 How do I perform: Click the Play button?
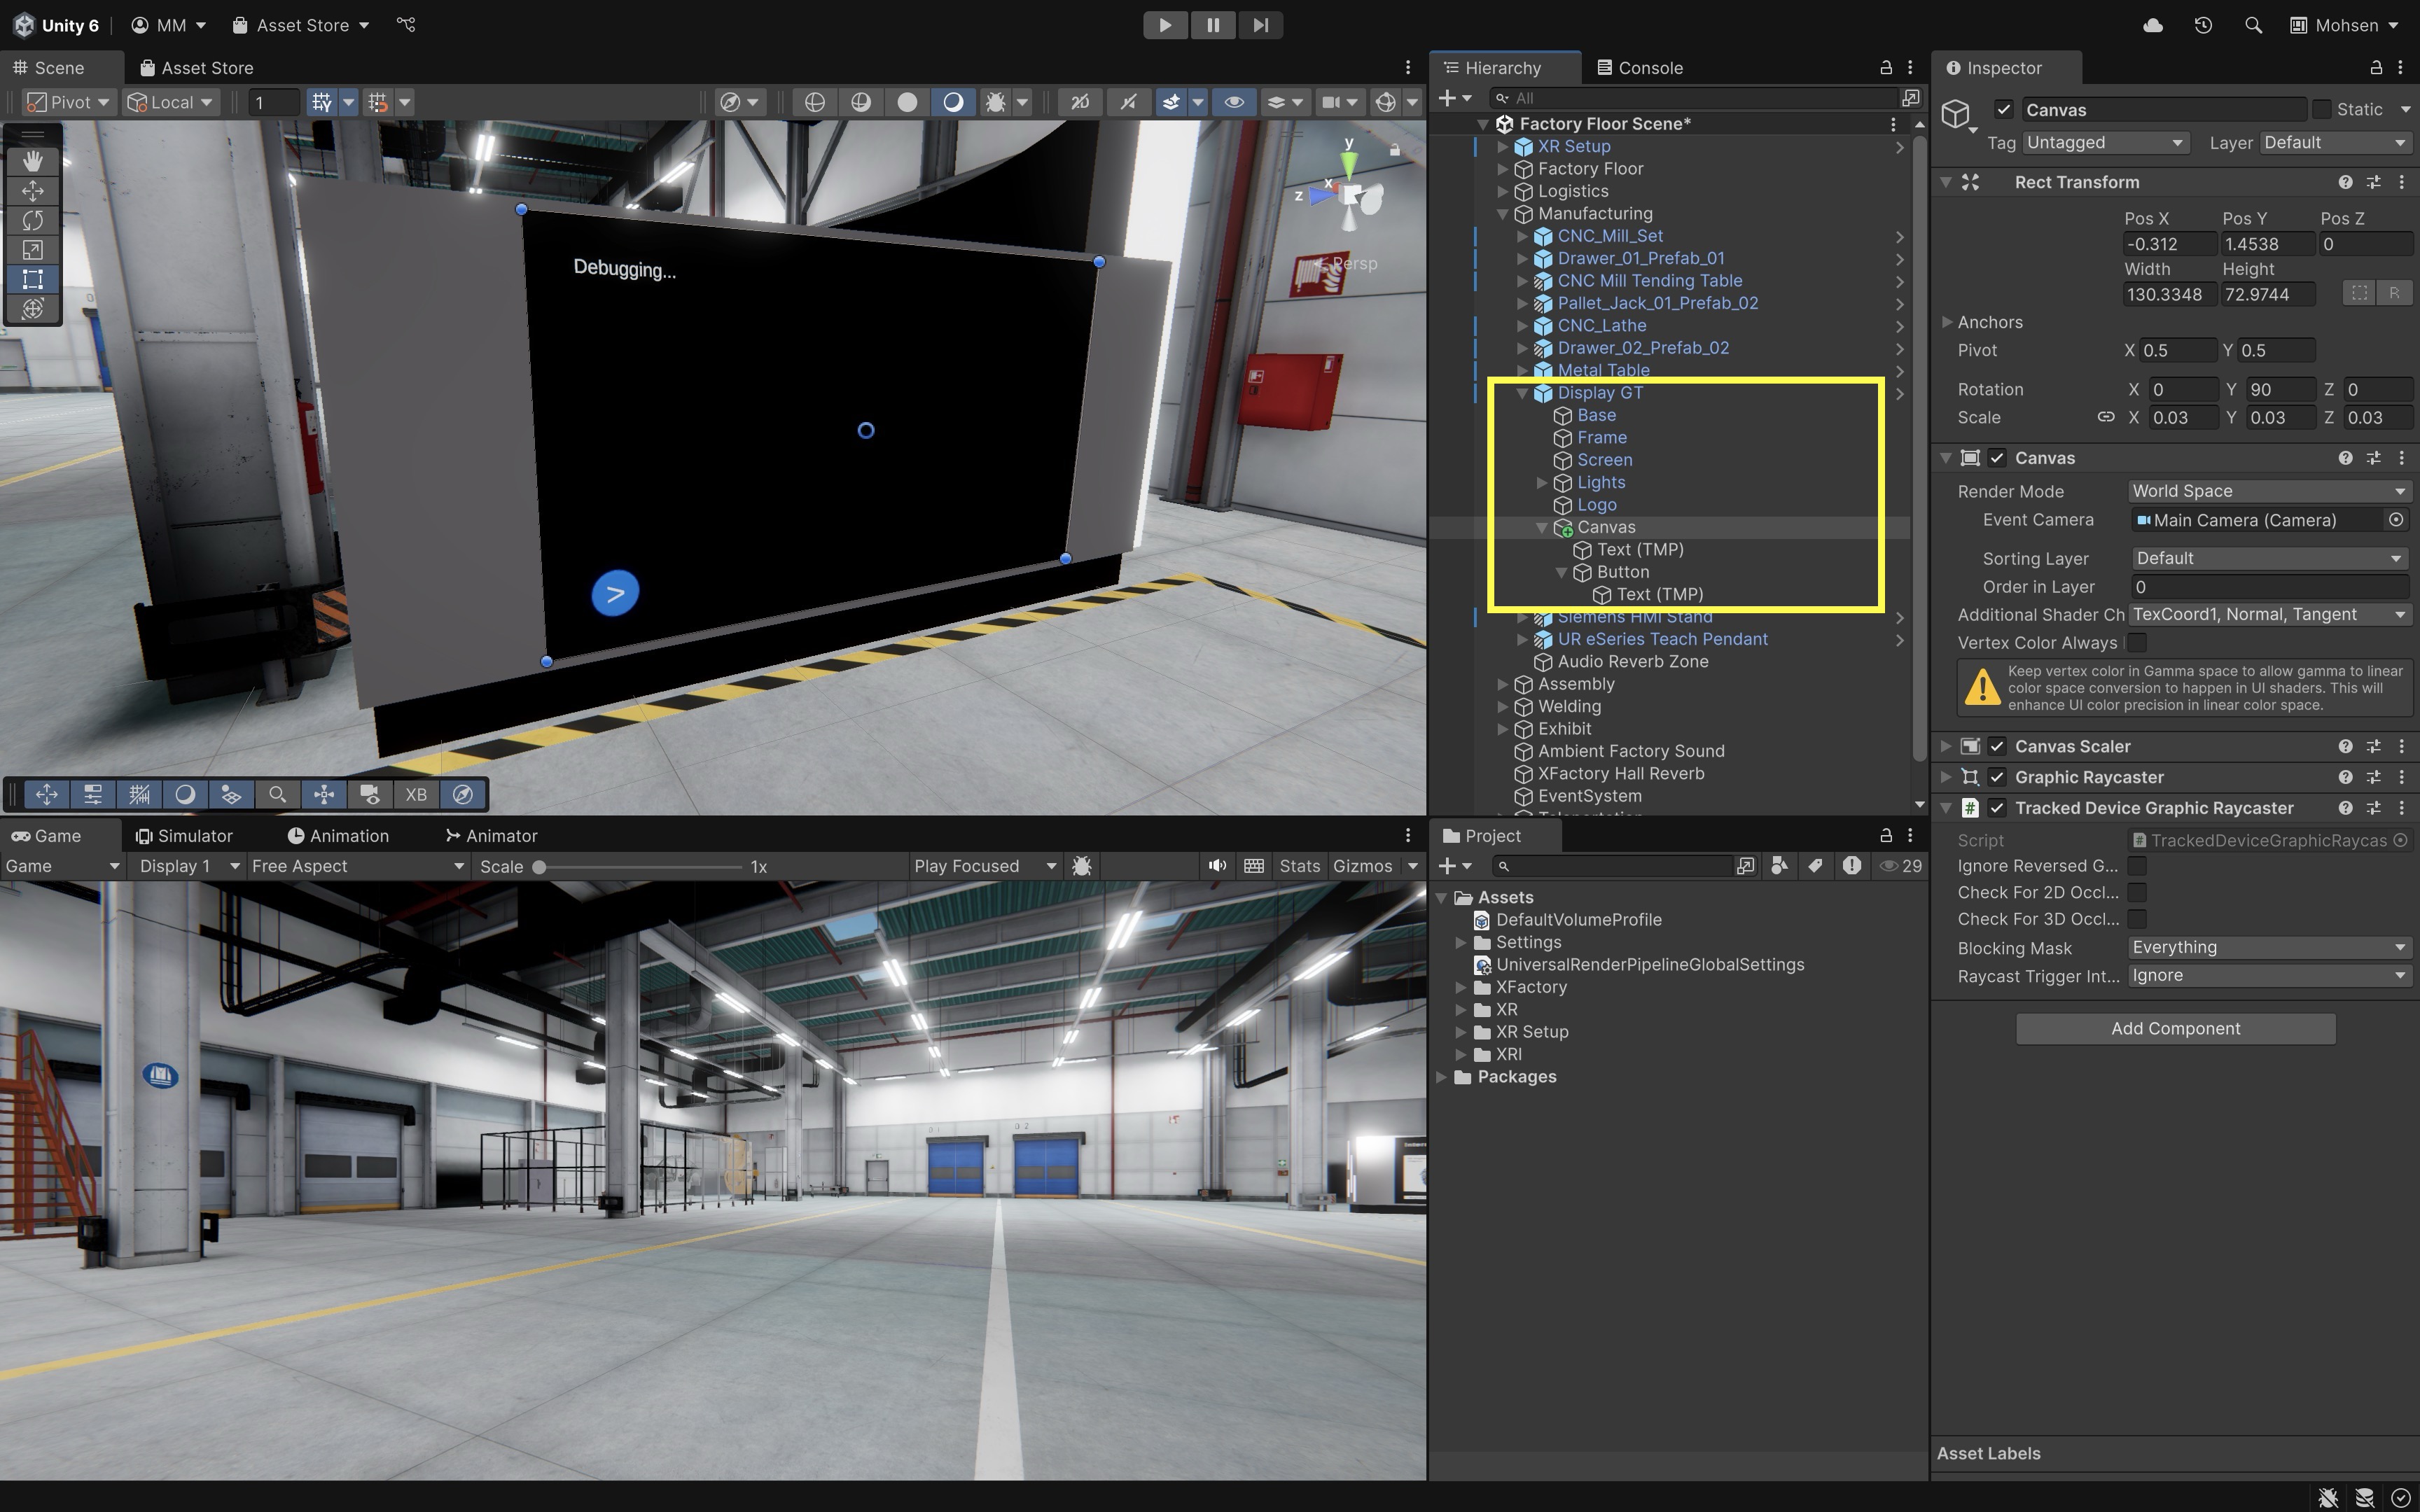point(1165,25)
